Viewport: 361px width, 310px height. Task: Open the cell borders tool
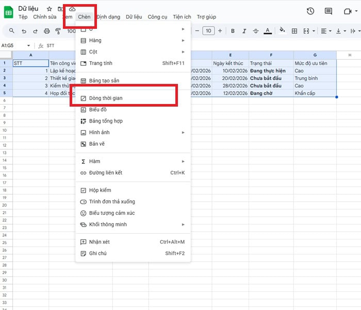[294, 31]
